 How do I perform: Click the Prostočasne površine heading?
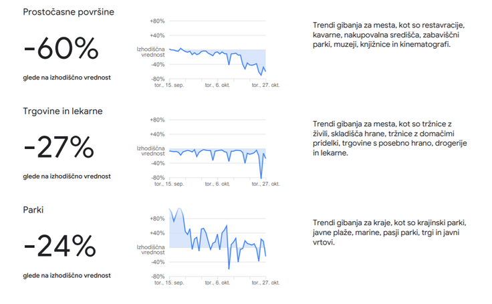point(68,12)
